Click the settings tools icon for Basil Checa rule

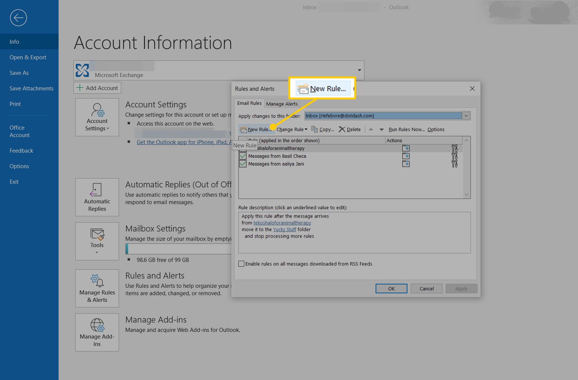(x=455, y=156)
